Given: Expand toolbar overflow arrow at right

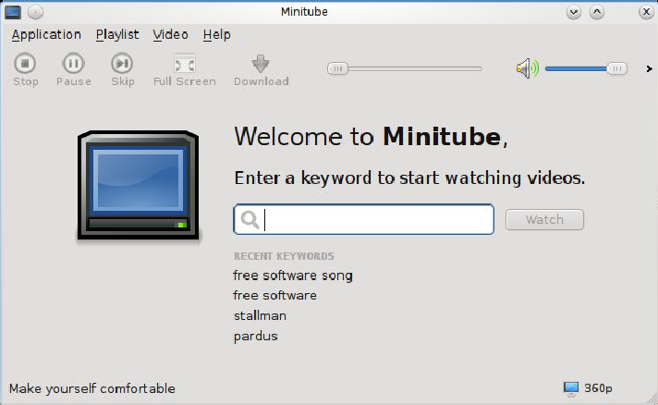Looking at the screenshot, I should 649,68.
